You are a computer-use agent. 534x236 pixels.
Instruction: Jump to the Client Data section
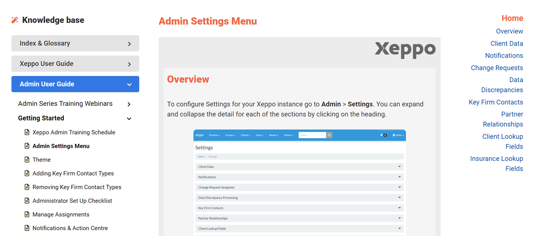[x=506, y=43]
